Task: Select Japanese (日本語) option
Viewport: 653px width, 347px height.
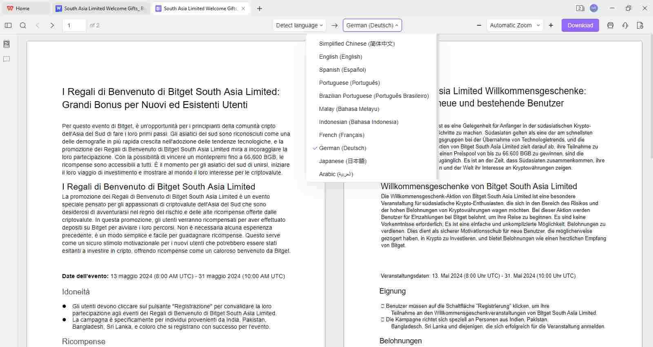Action: pyautogui.click(x=371, y=161)
